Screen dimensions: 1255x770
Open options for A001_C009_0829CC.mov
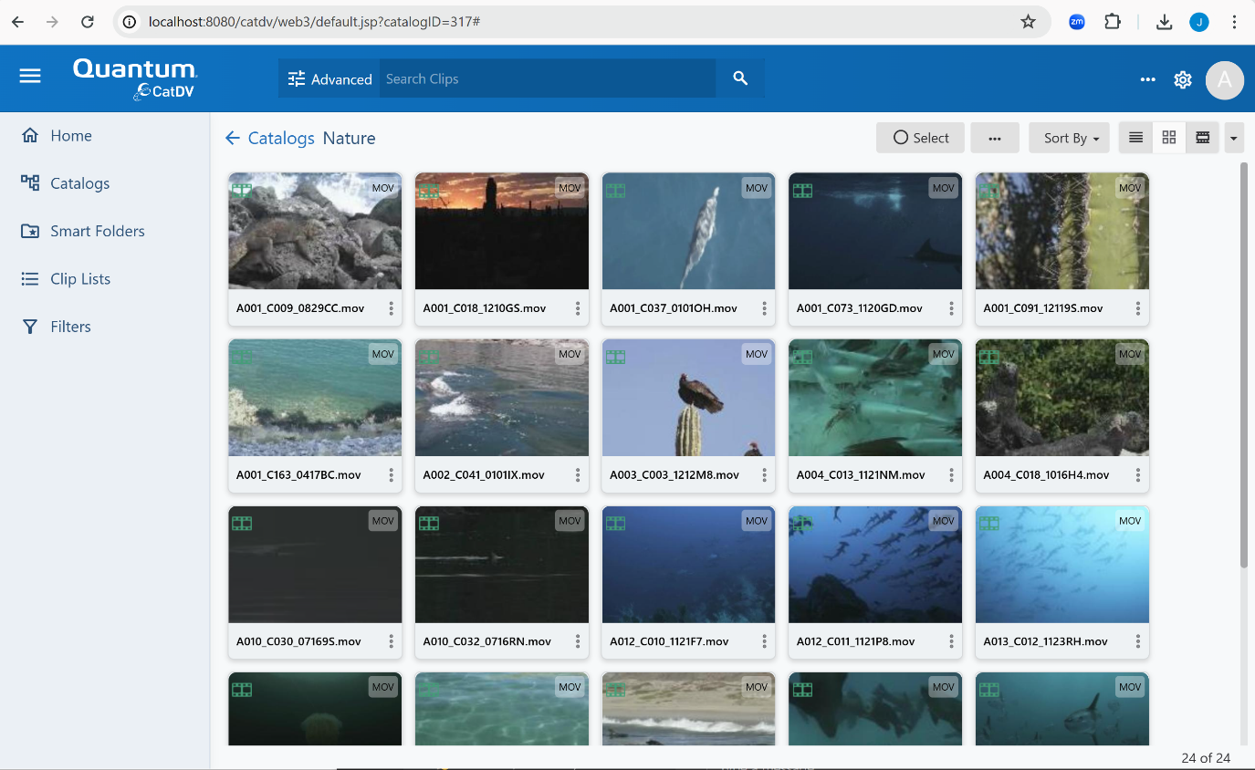click(392, 308)
